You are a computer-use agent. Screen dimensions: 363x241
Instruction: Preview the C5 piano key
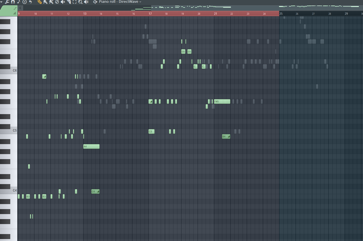click(x=9, y=131)
